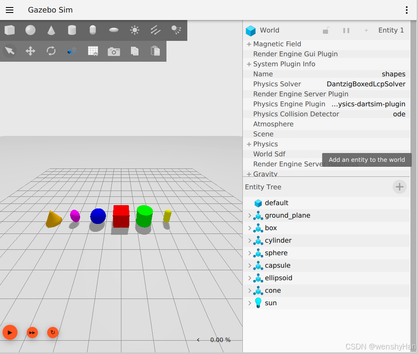Image resolution: width=418 pixels, height=354 pixels.
Task: Expand the Gravity property
Action: point(249,174)
